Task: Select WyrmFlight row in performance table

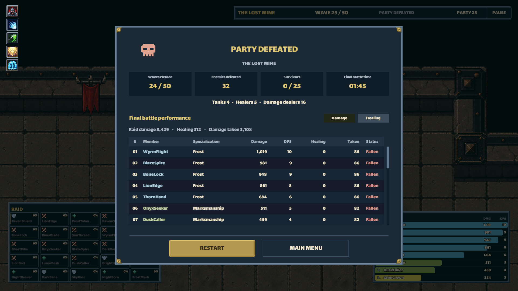Action: [x=256, y=152]
